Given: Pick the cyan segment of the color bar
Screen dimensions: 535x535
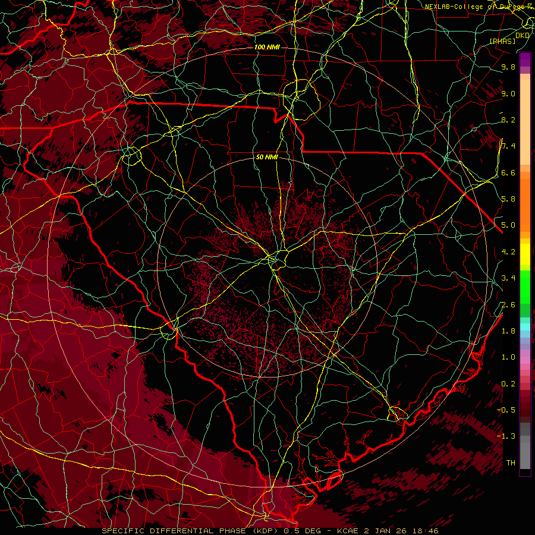Looking at the screenshot, I should 525,327.
